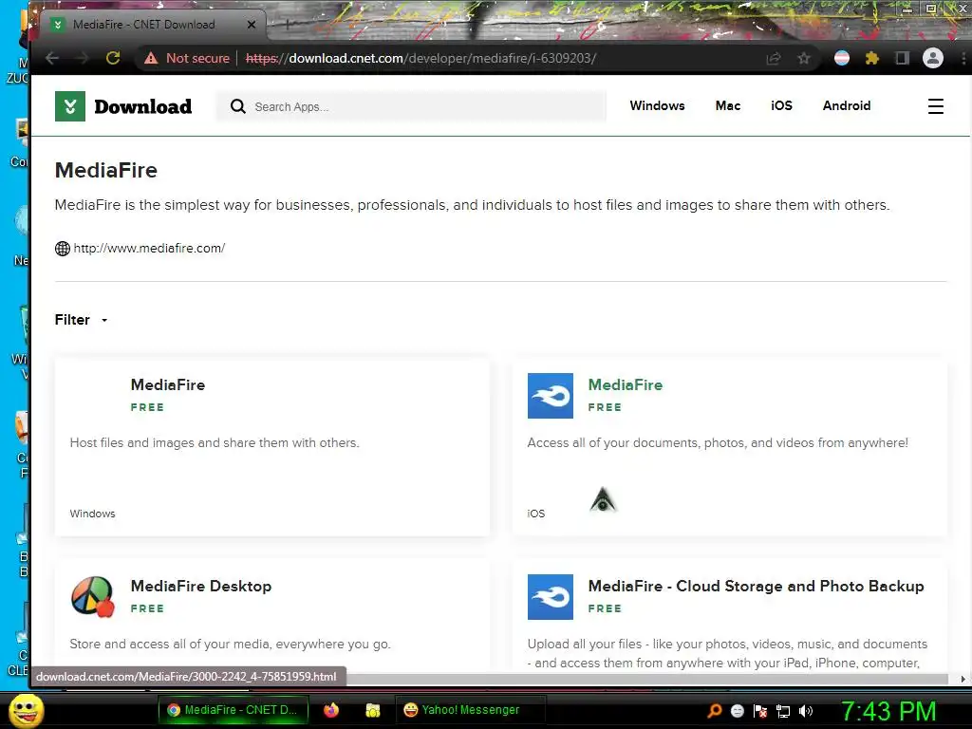
Task: Click the horizontal scrollbar right arrow
Action: (963, 680)
